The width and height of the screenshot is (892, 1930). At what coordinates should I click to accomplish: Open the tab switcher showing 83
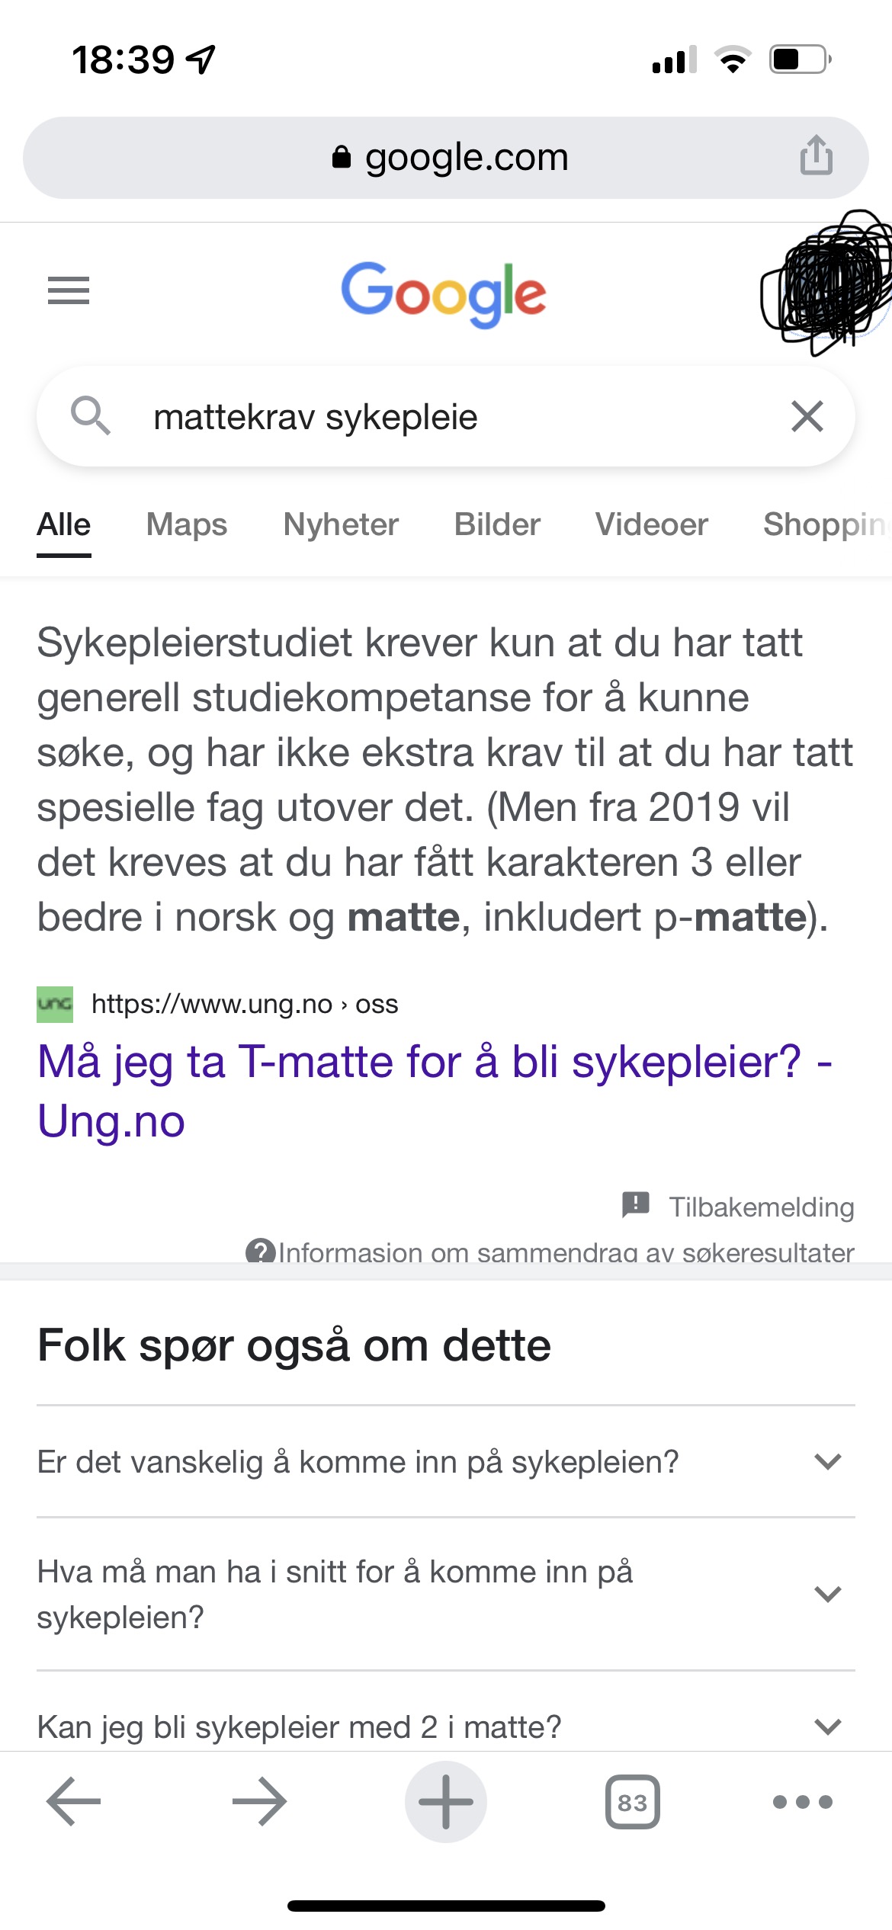pos(632,1802)
